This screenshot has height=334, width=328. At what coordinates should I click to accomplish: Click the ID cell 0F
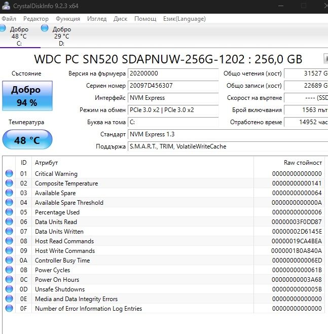point(23,309)
